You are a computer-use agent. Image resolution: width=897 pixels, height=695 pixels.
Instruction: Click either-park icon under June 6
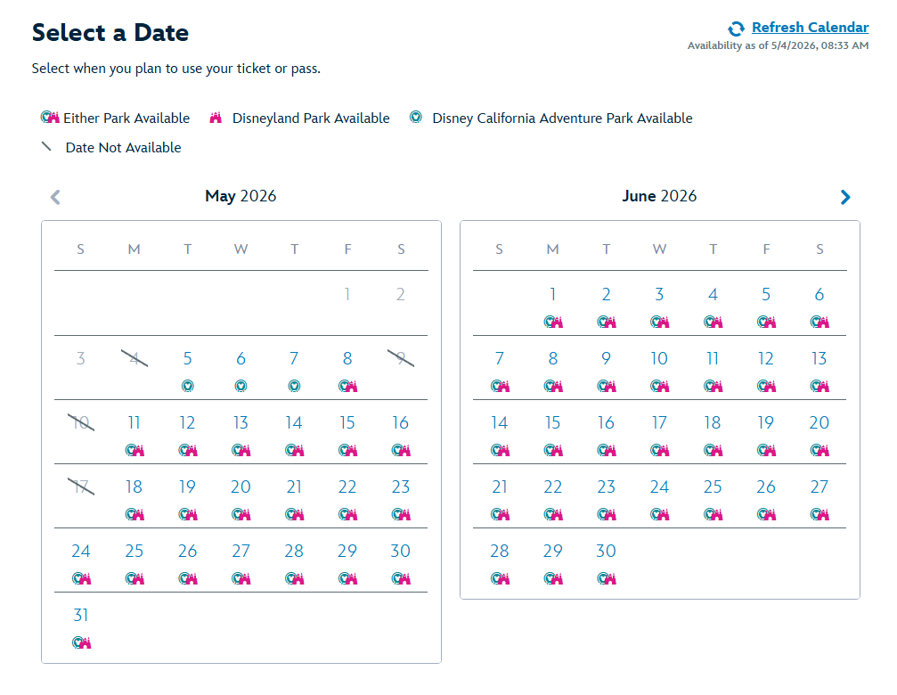pos(820,322)
